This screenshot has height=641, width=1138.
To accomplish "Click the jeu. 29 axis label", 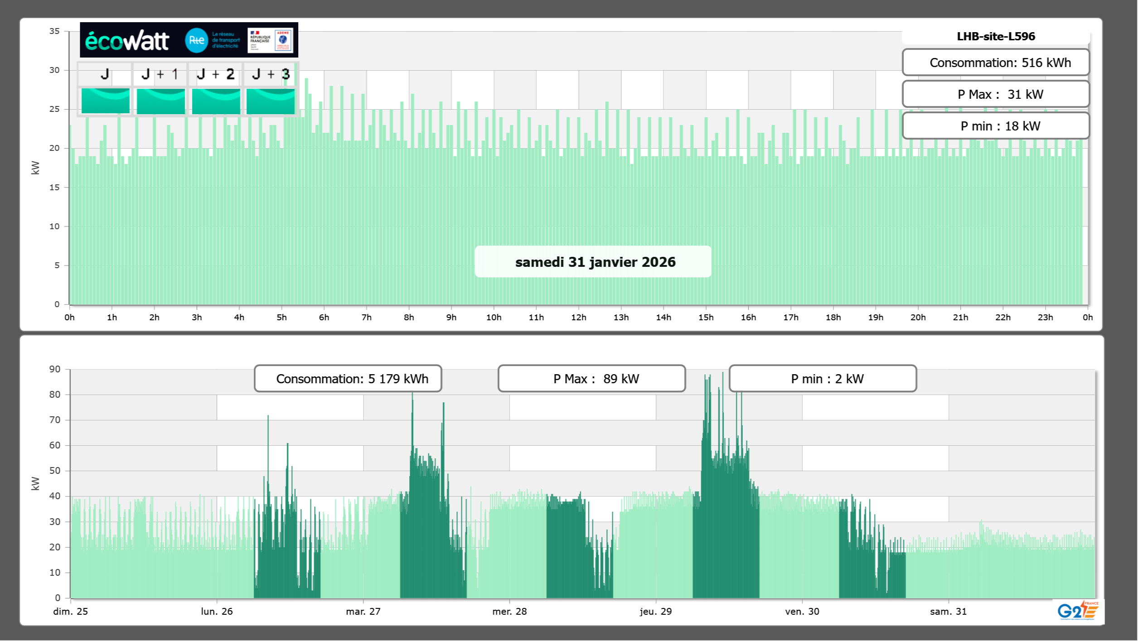I will (655, 611).
